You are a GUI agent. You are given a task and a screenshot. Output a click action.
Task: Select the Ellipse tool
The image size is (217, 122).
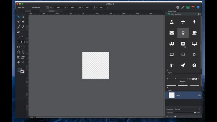click(x=18, y=47)
